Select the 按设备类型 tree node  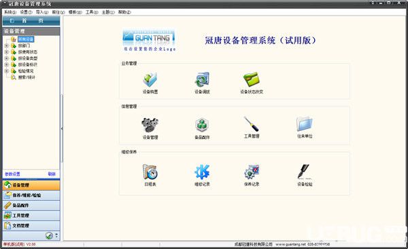point(28,58)
